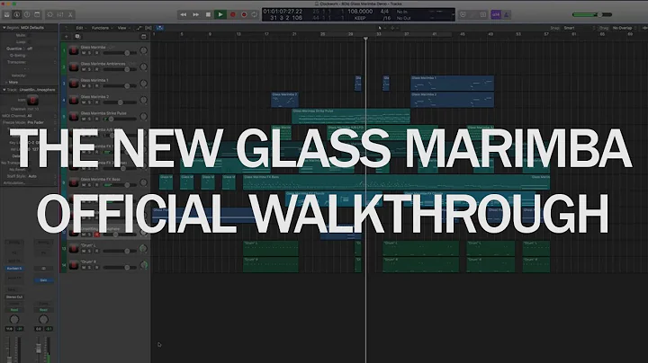Toggle the Flex show/hide button
648x363 pixels.
(x=148, y=28)
